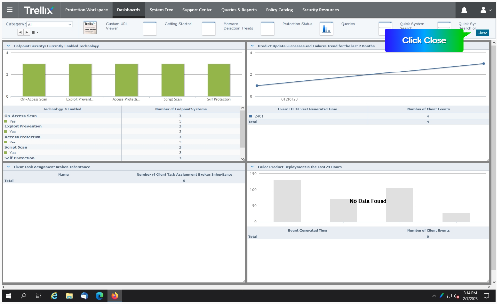Collapse Client Task Assignment Broken Inheritance panel
The image size is (497, 304).
coord(9,167)
